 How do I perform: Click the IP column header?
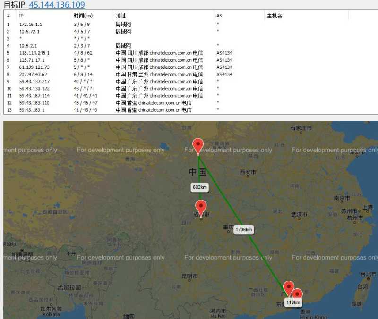pyautogui.click(x=21, y=16)
